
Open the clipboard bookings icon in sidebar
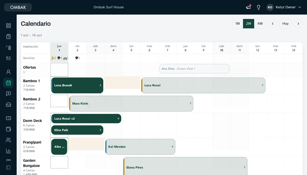tap(8, 37)
